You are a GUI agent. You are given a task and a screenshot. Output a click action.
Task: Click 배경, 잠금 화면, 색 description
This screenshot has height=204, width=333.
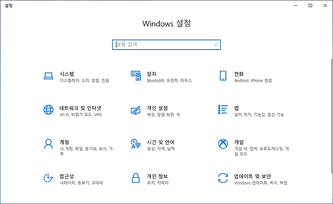[163, 115]
